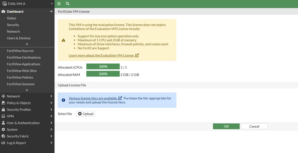
Task: Click the Cancel button
Action: pyautogui.click(x=254, y=126)
